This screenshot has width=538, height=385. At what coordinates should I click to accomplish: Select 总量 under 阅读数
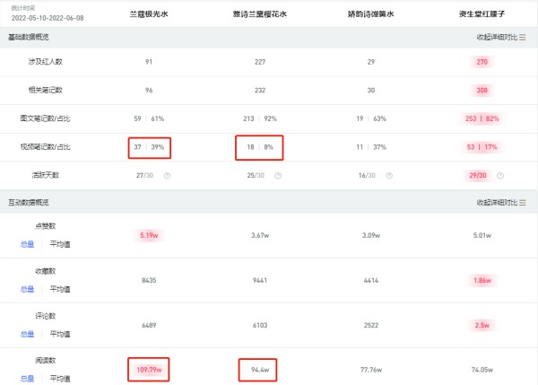(28, 379)
